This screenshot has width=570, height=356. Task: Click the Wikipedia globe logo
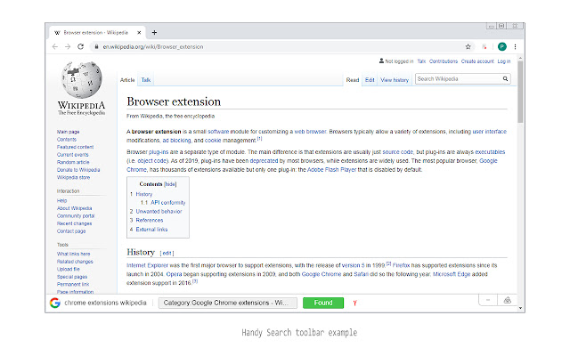point(81,80)
